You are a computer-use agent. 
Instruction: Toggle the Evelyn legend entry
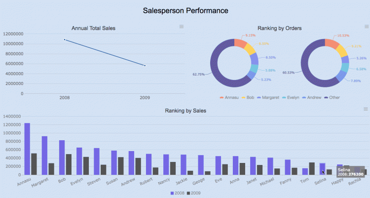(x=291, y=97)
